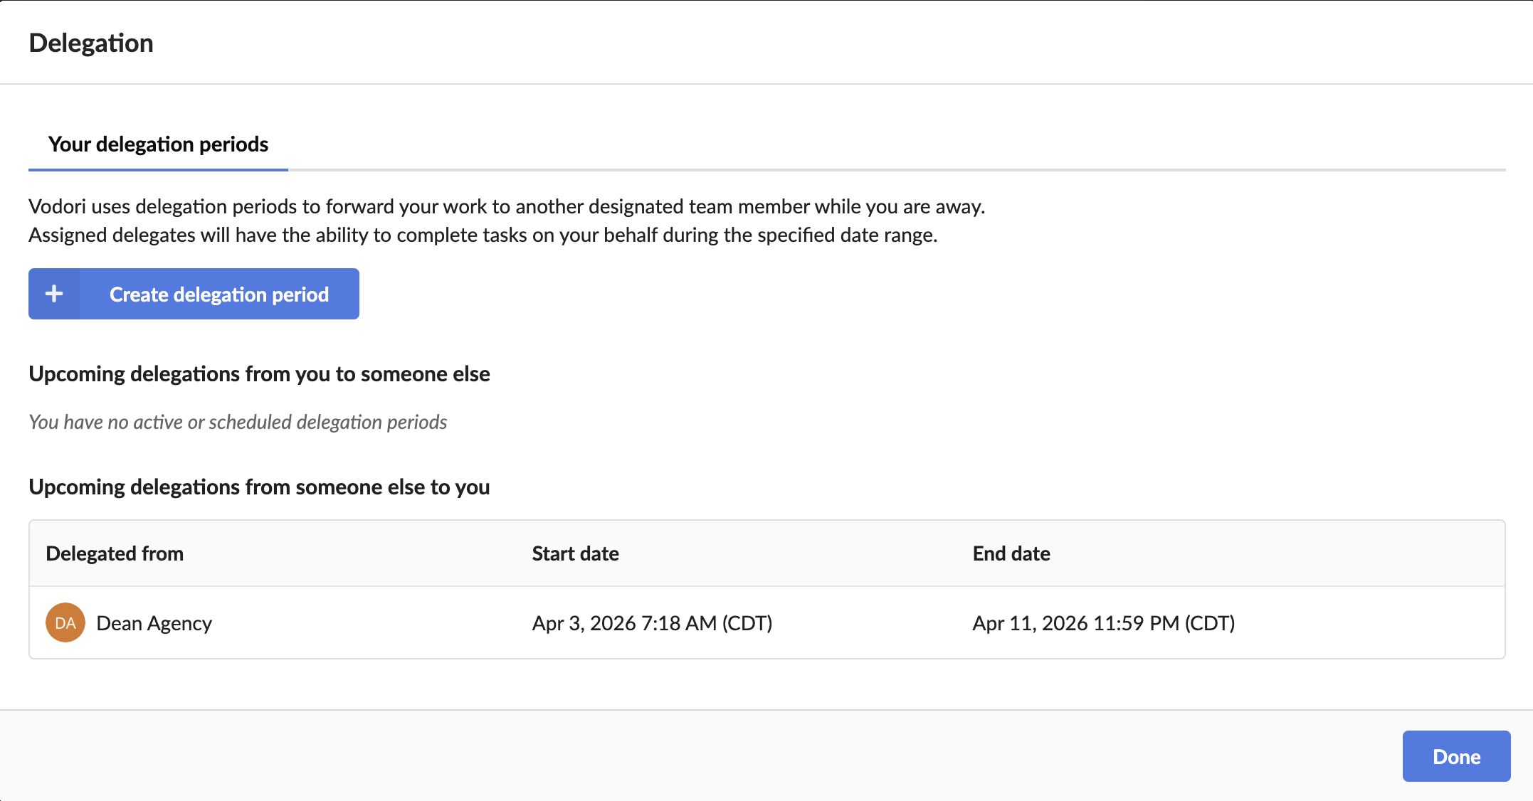Click heading Upcoming delegations from you to someone else
Image resolution: width=1533 pixels, height=801 pixels.
[x=259, y=373]
